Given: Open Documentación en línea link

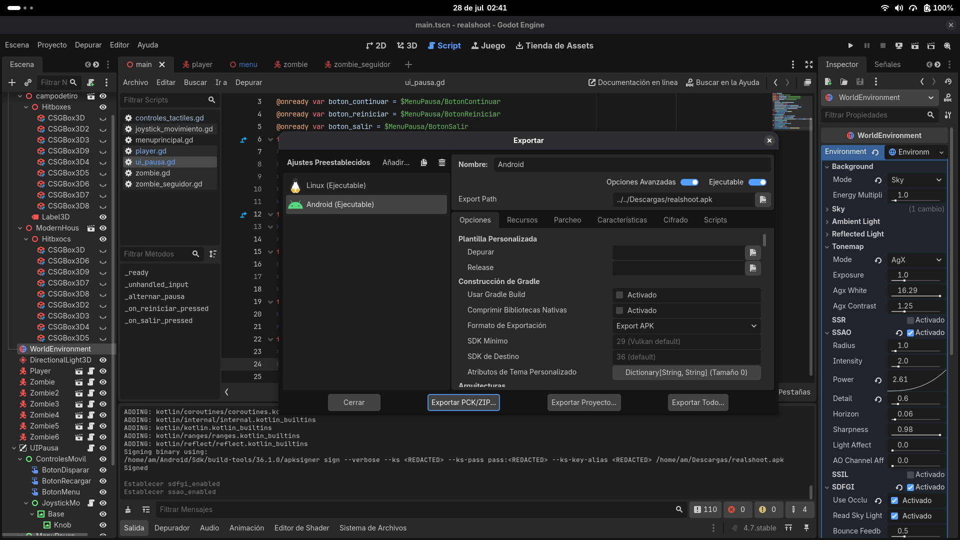Looking at the screenshot, I should click(x=633, y=82).
